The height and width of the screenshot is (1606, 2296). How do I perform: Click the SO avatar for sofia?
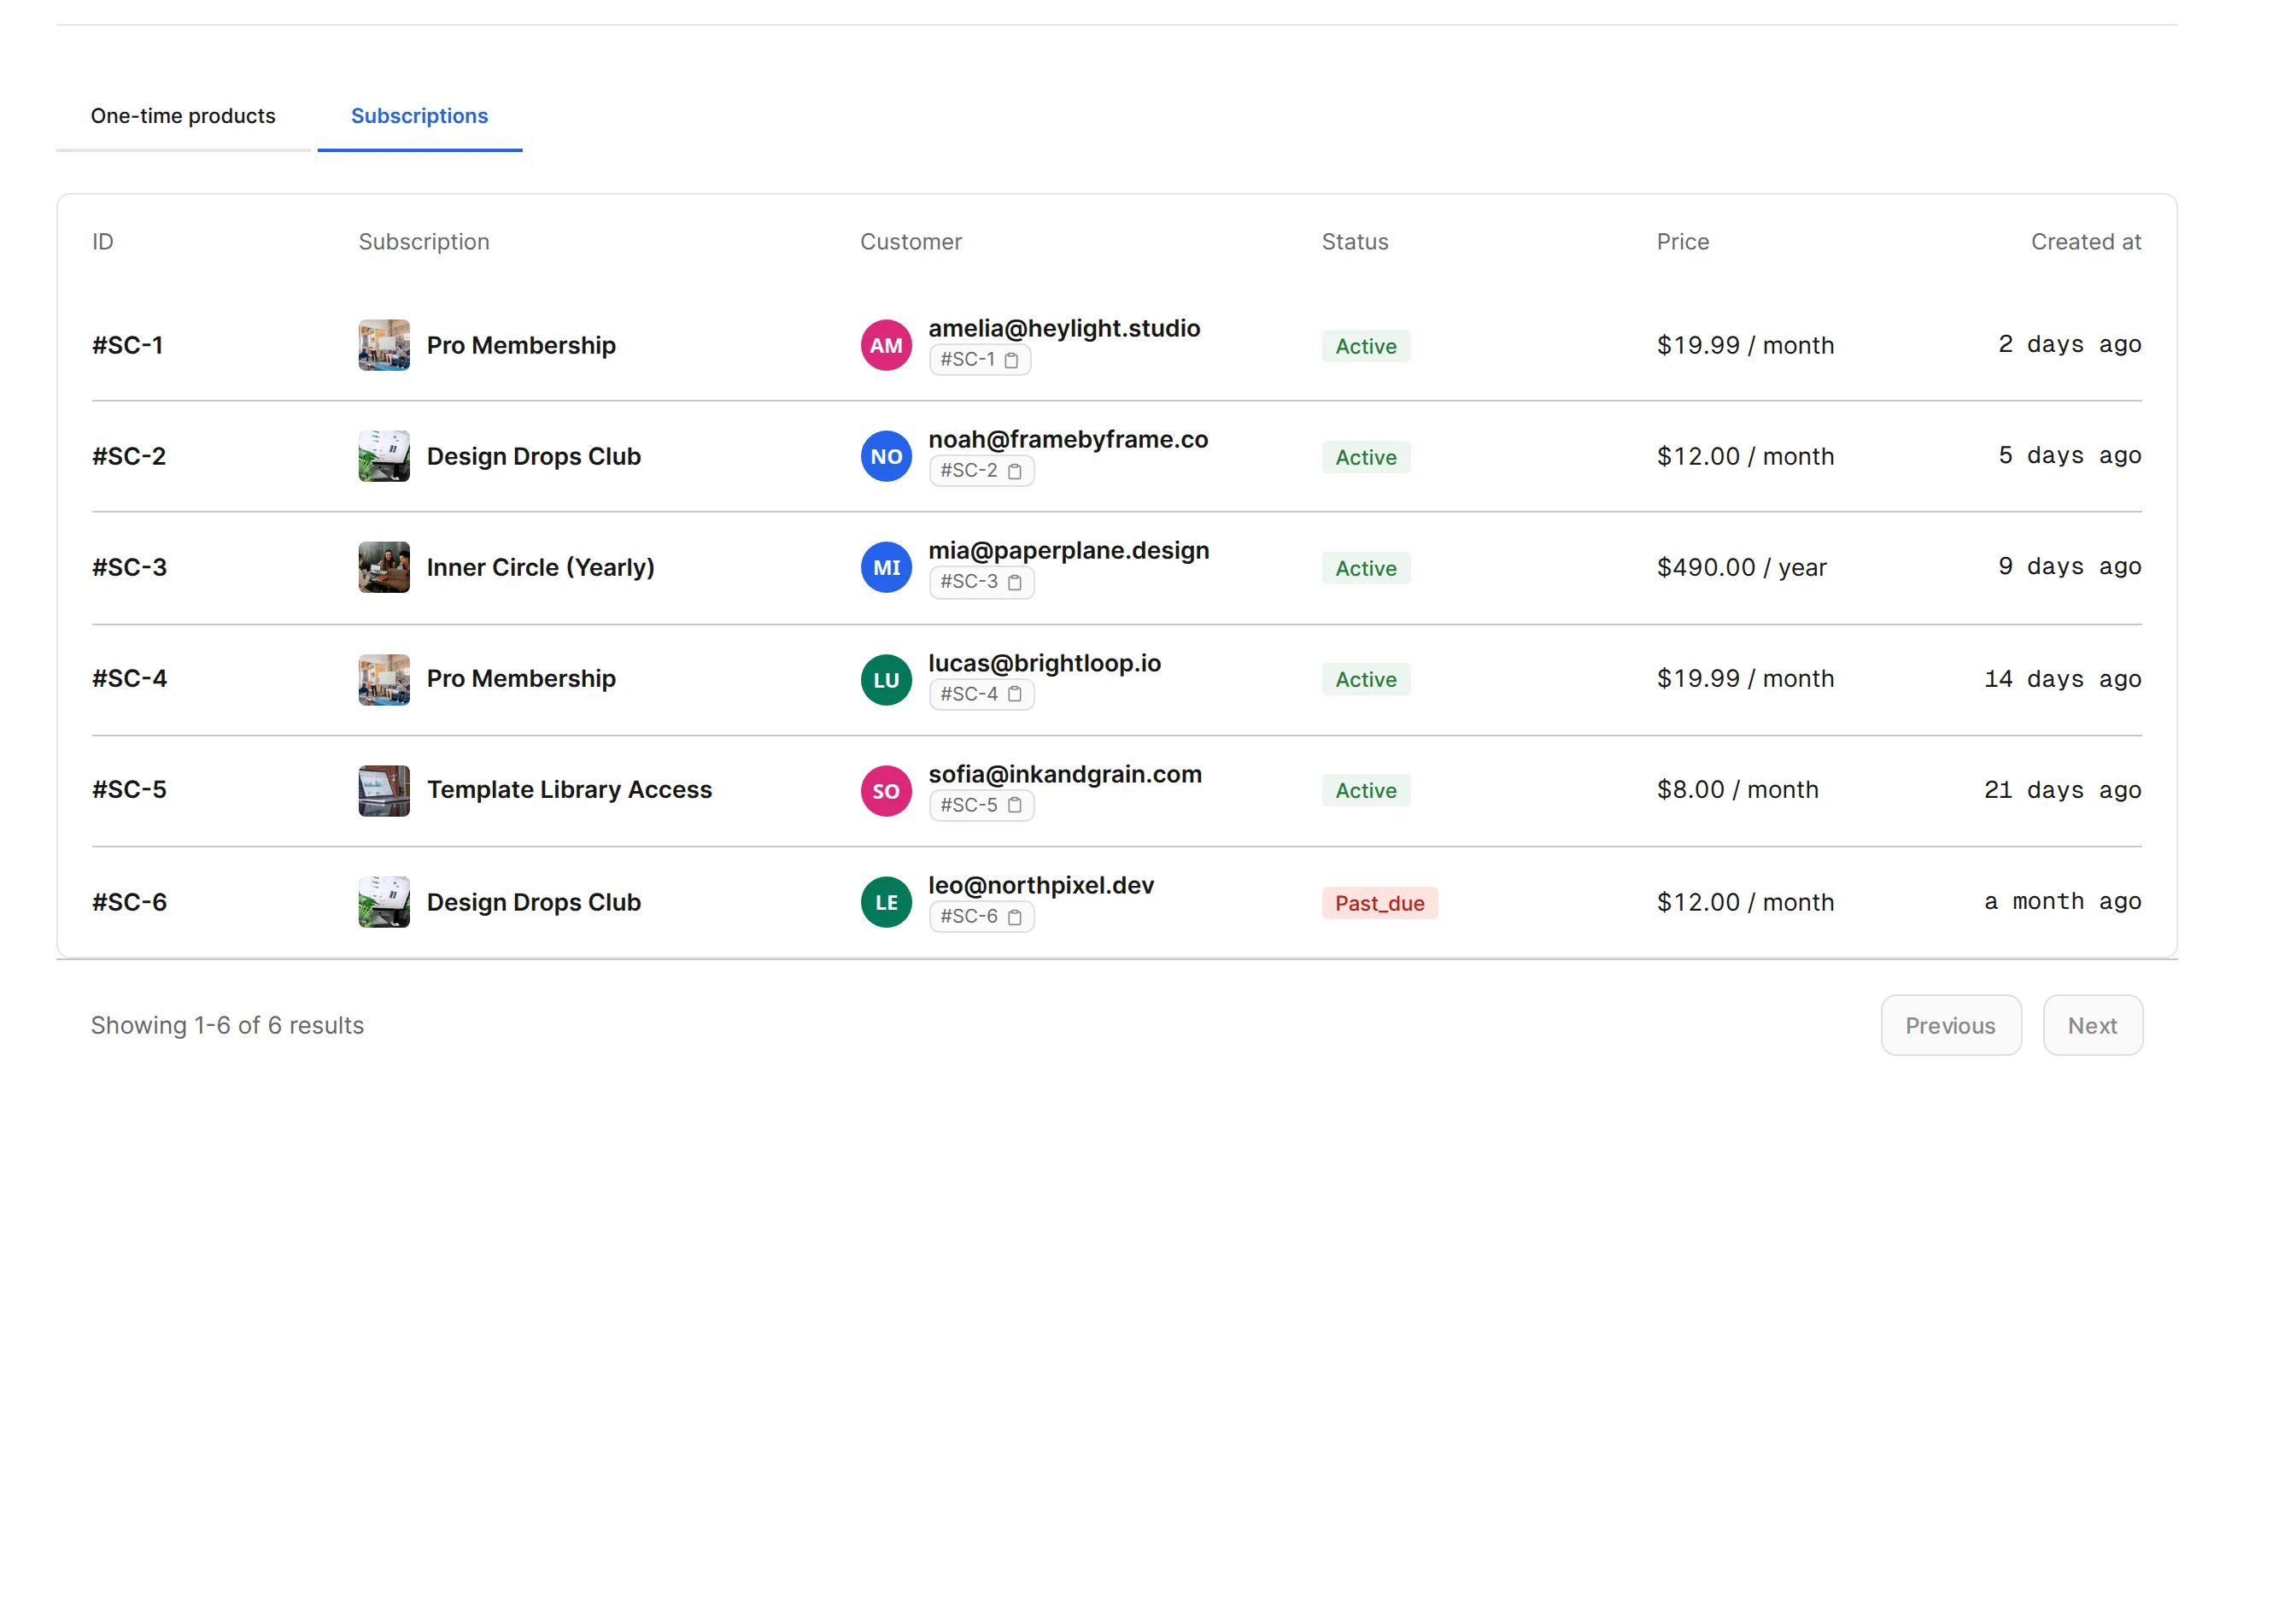point(886,791)
